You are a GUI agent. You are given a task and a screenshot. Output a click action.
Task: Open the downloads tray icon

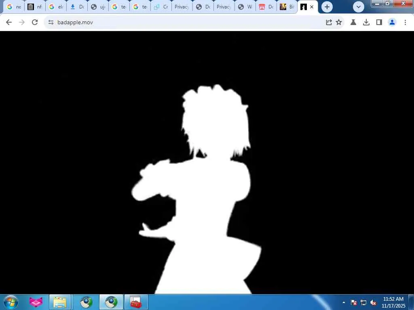pos(366,23)
